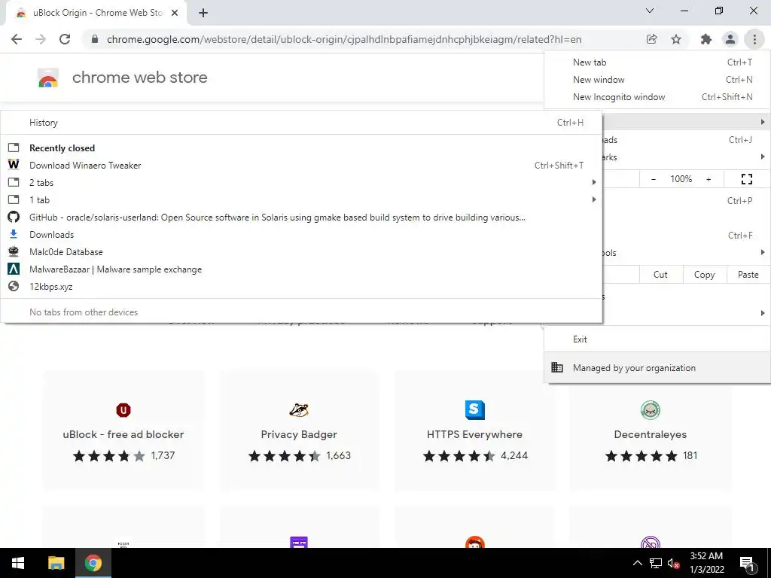Screen dimensions: 771x578
Task: Open File Explorer from the taskbar
Action: [x=56, y=563]
